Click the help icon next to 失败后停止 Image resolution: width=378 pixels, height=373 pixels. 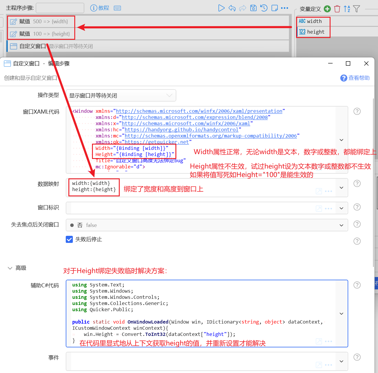357,241
